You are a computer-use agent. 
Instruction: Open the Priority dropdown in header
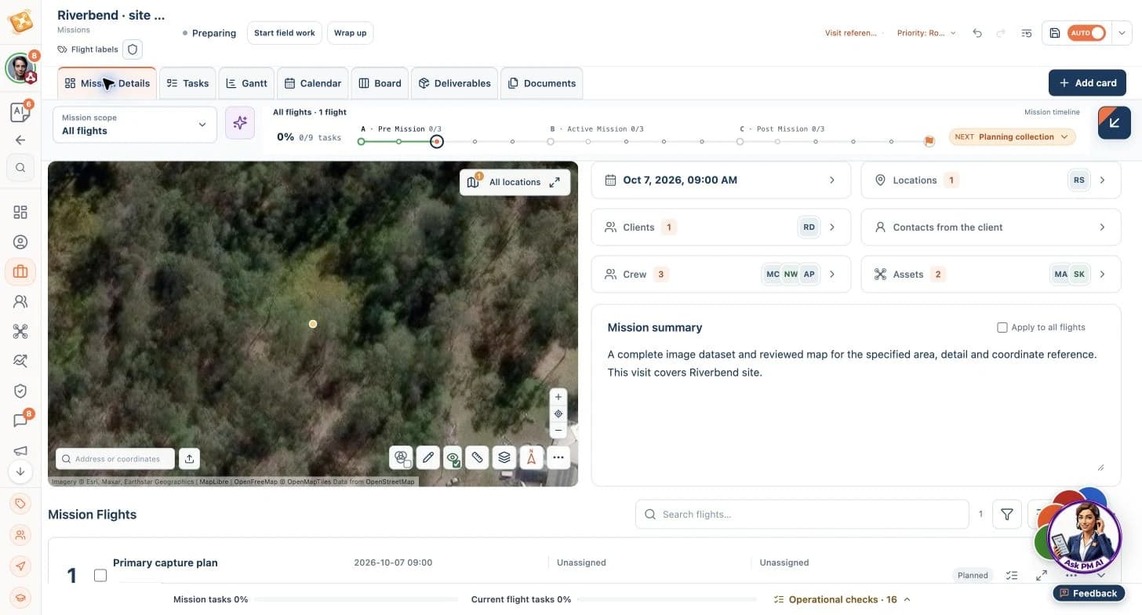[x=926, y=33]
